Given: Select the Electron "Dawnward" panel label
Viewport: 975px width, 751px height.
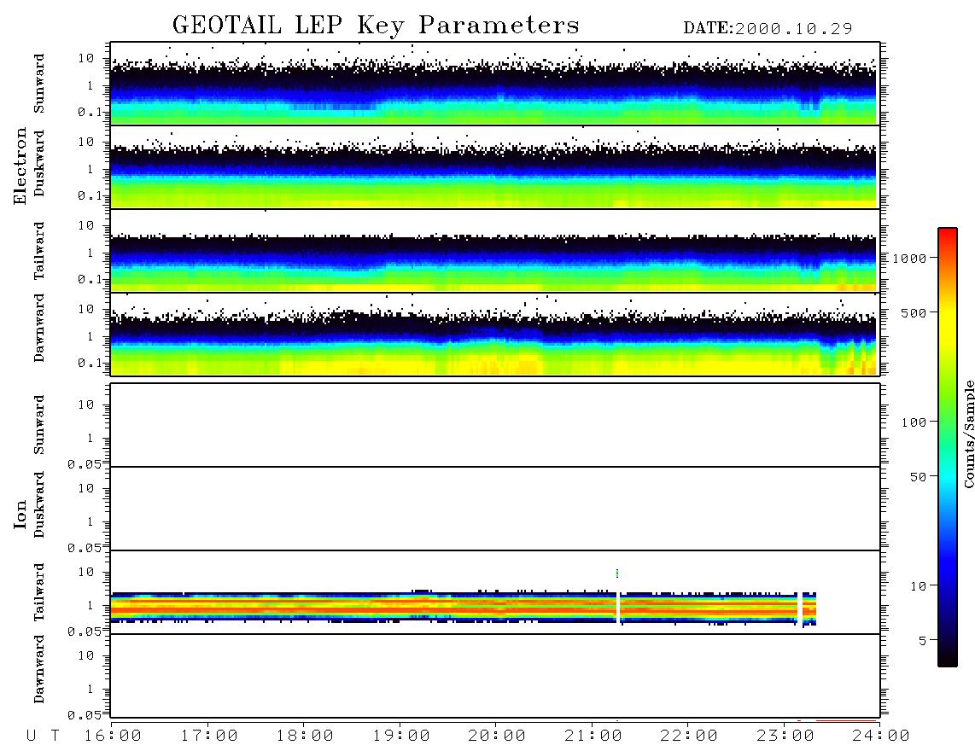Looking at the screenshot, I should click(39, 328).
